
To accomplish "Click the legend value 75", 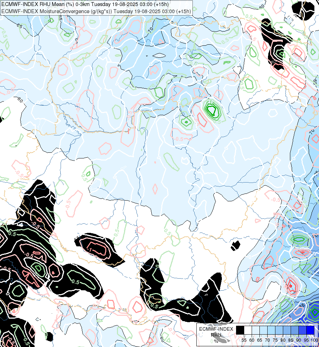I will (275, 340).
